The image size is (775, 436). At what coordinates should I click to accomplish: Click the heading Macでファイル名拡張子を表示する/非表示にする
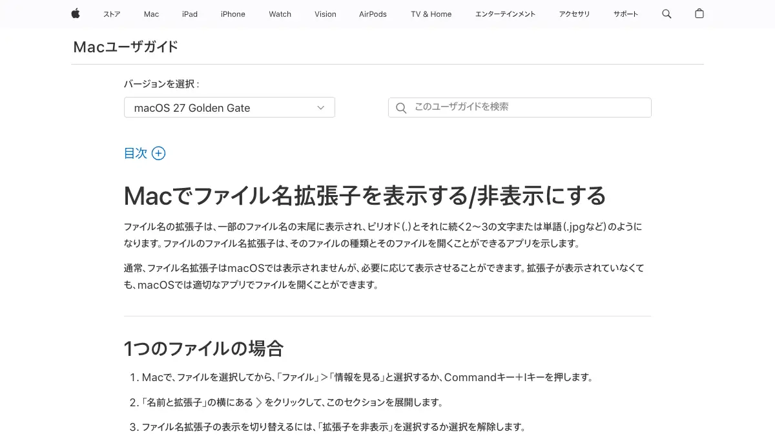pyautogui.click(x=365, y=196)
